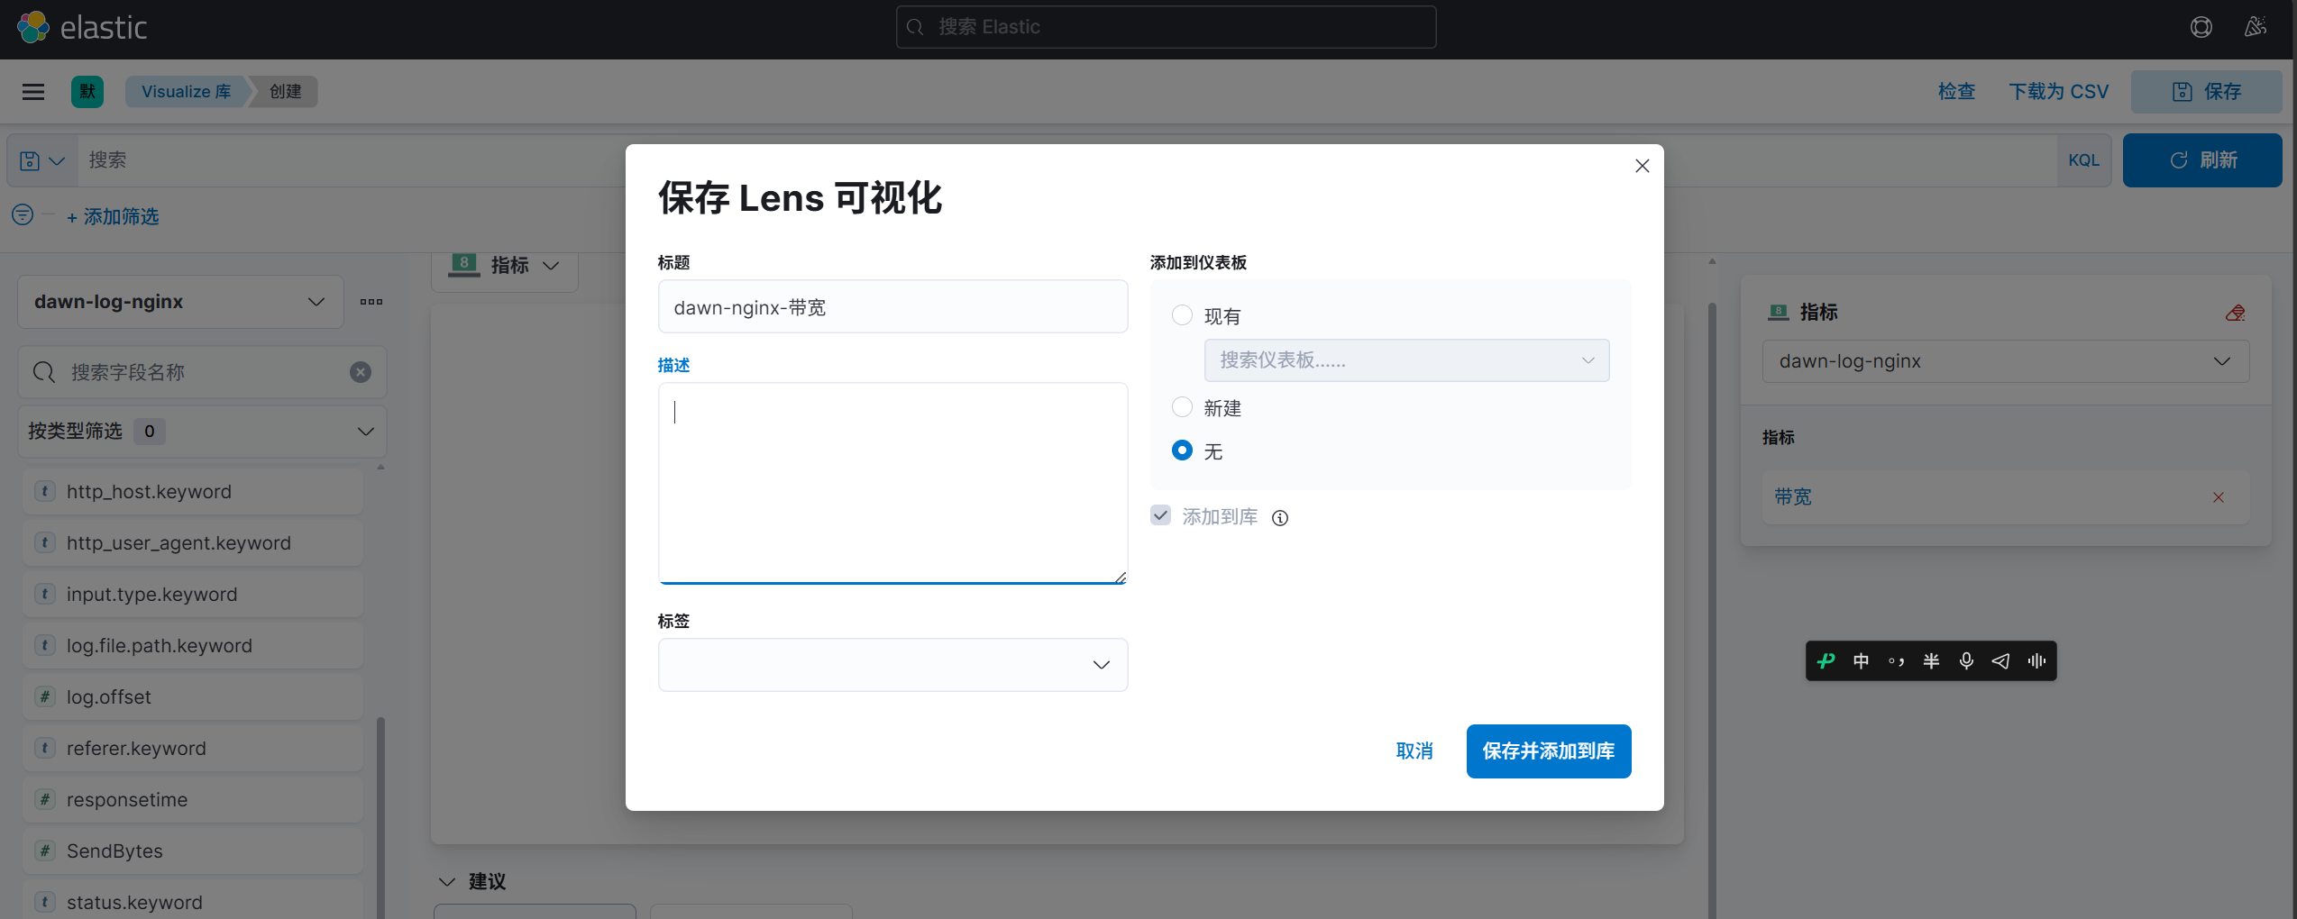Open the 检查 inspect menu item

tap(1956, 92)
